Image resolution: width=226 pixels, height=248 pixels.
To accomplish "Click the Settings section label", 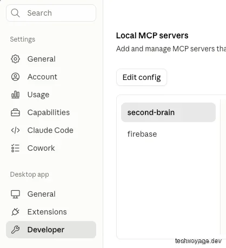I will pyautogui.click(x=23, y=39).
